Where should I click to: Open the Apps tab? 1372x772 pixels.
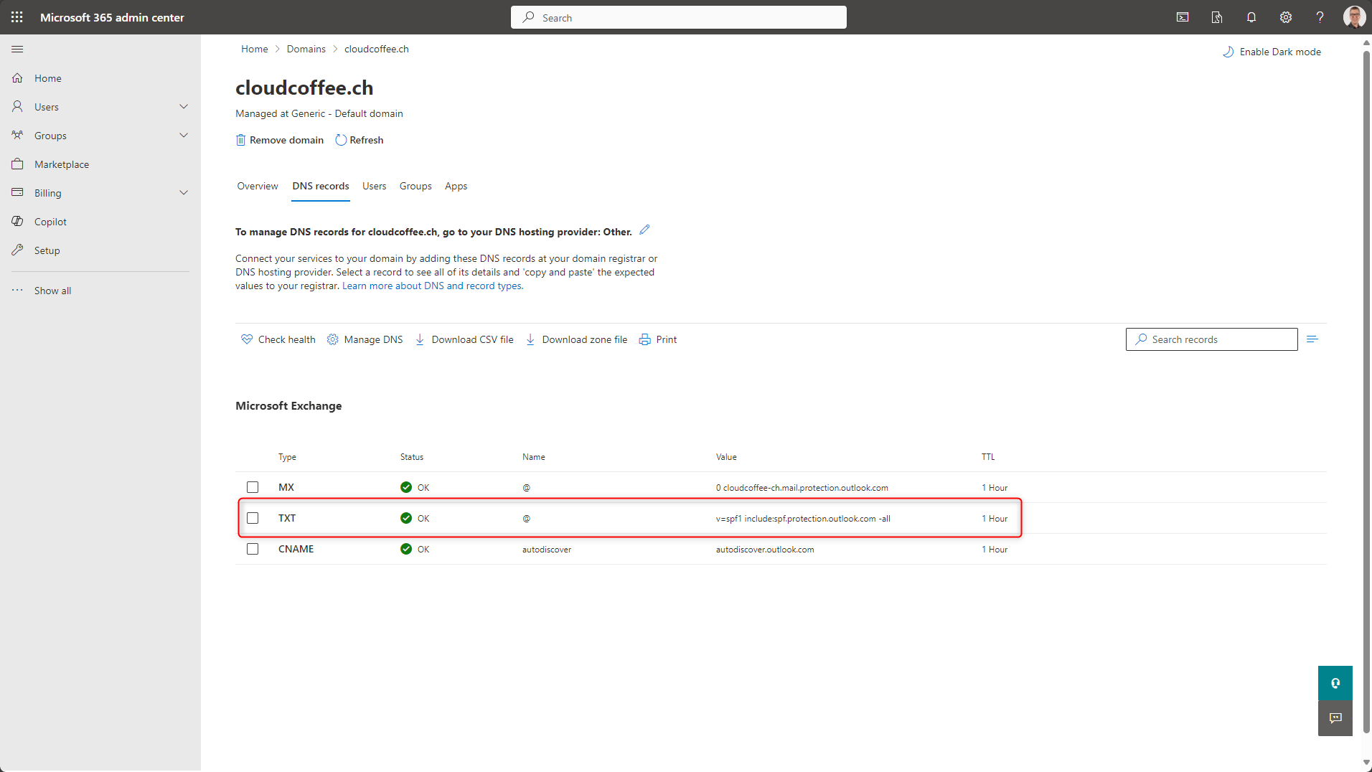click(456, 186)
